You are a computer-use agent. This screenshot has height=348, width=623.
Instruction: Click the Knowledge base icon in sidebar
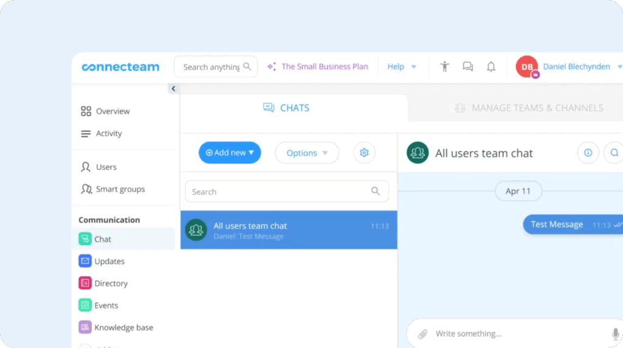pyautogui.click(x=85, y=327)
